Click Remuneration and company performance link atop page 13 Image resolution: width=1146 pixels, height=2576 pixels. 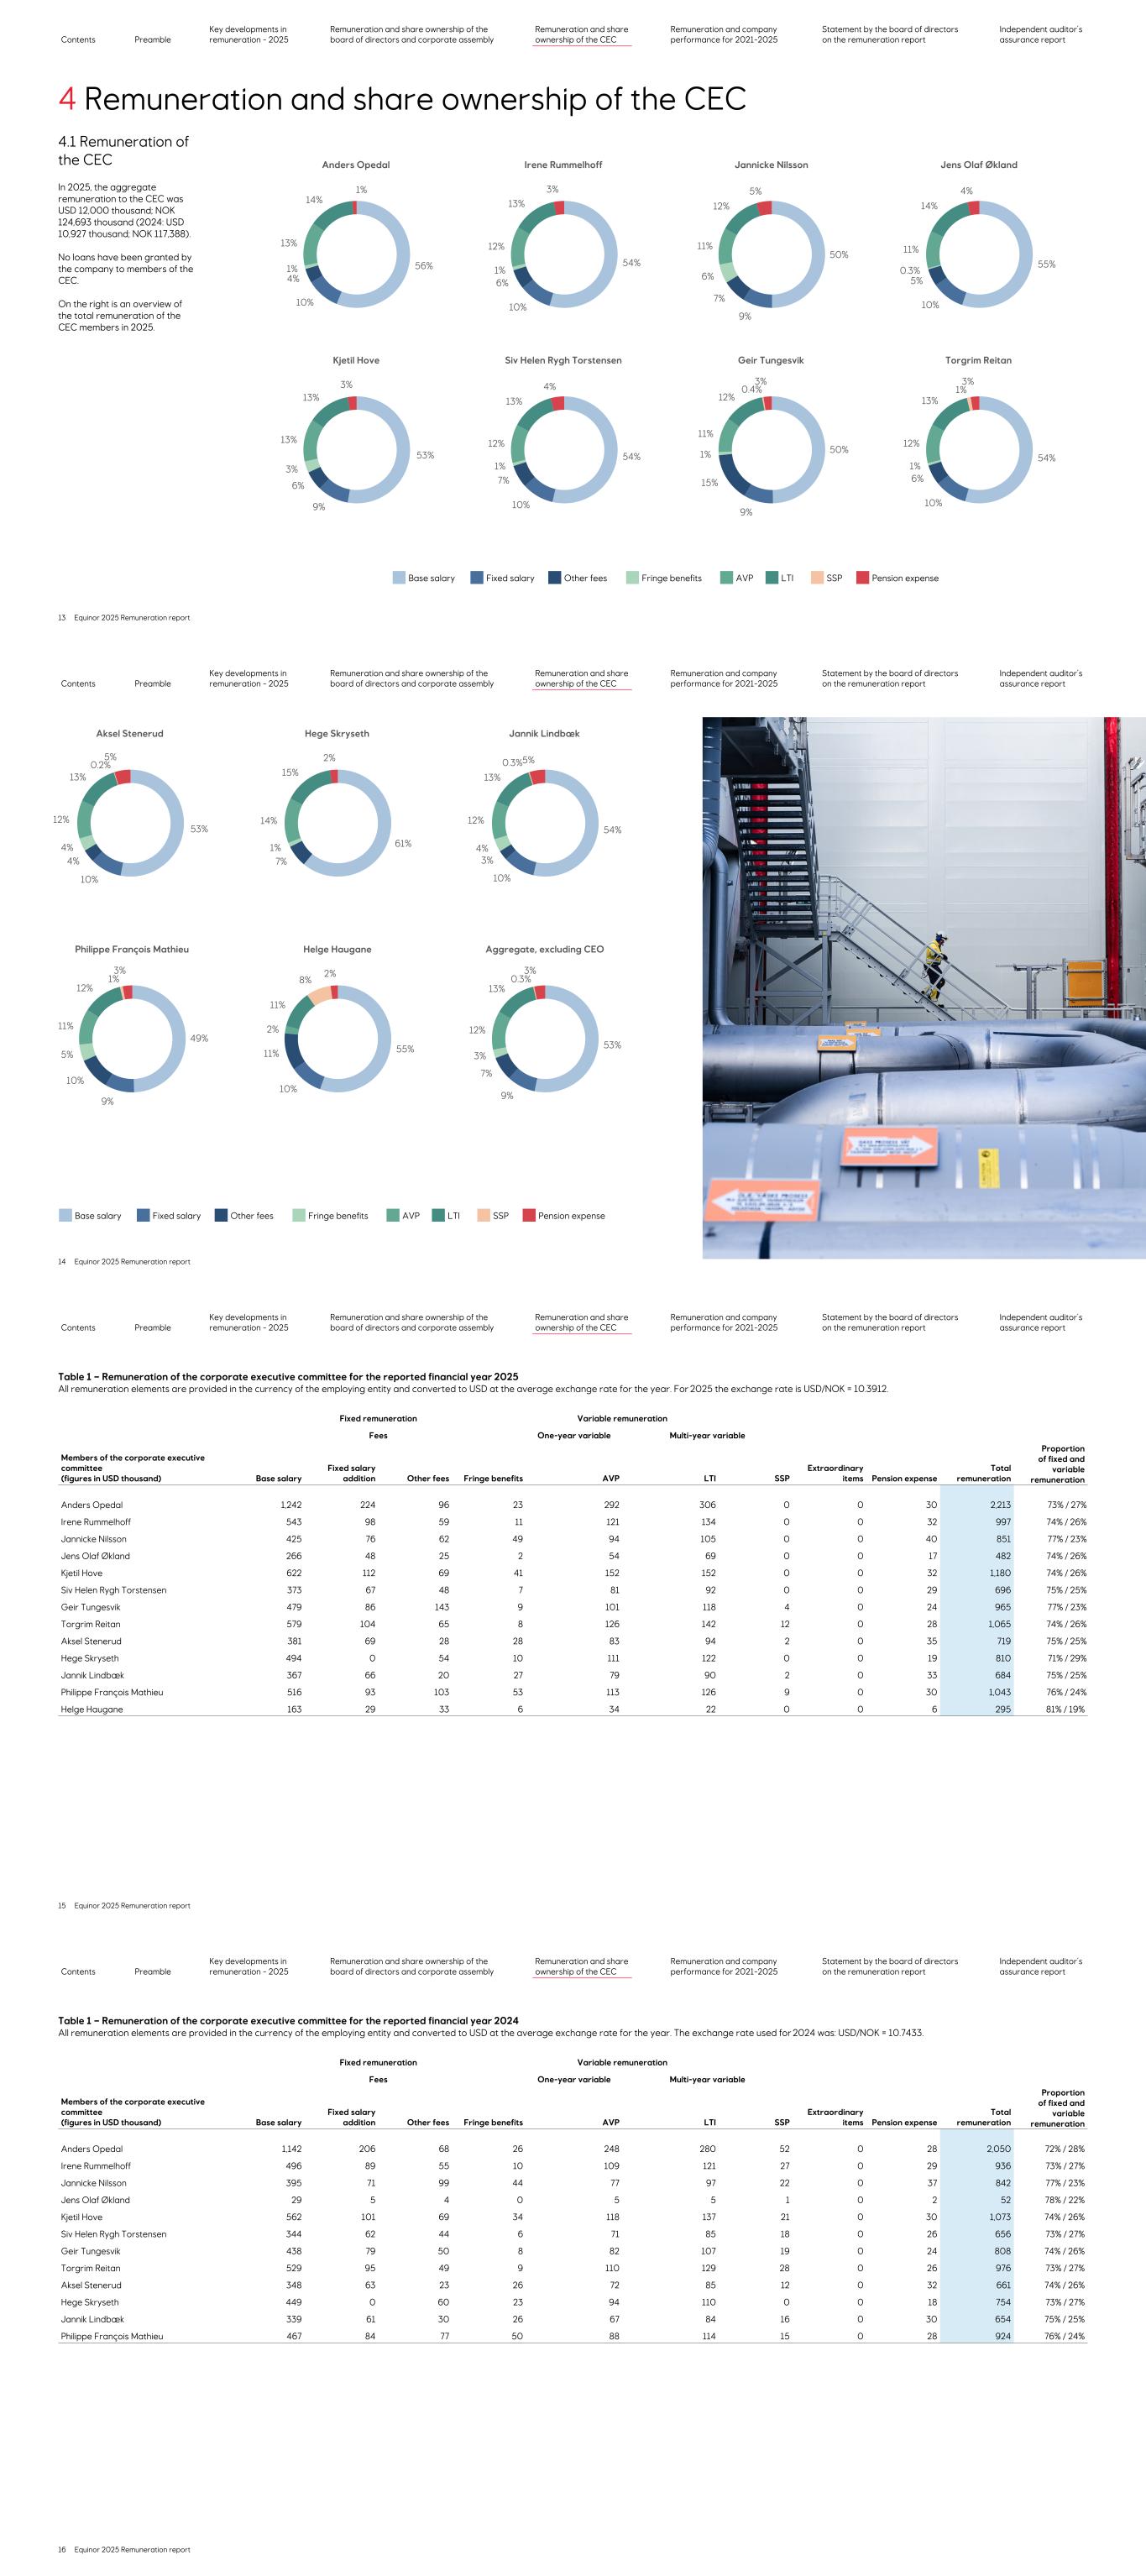[x=723, y=35]
